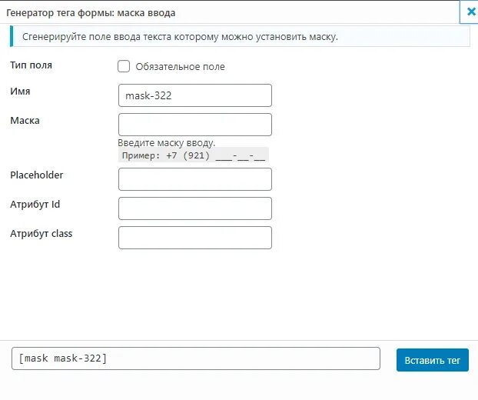478x400 pixels.
Task: Click the Введите маску вводу hint text
Action: coord(167,142)
